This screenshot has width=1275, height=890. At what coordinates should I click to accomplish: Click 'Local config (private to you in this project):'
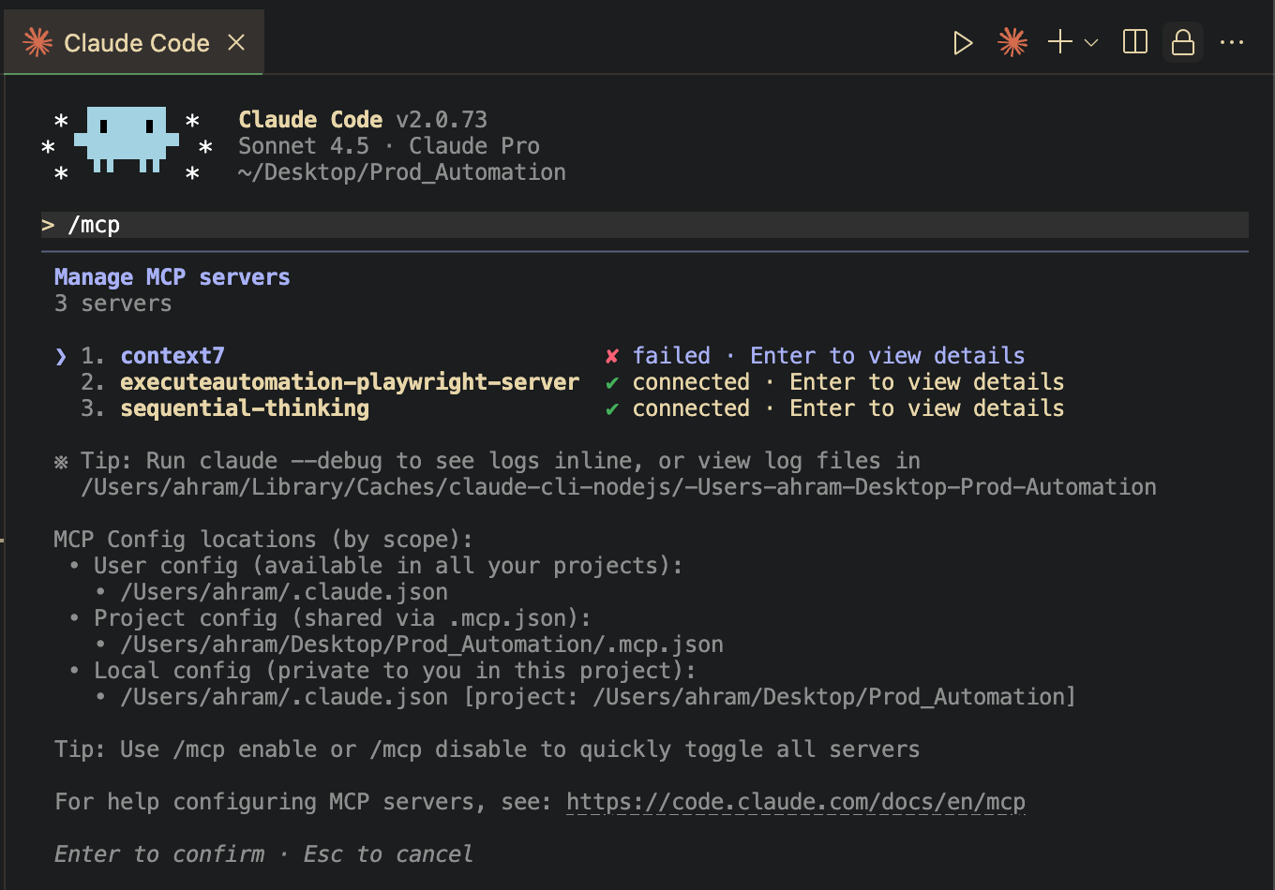point(395,671)
